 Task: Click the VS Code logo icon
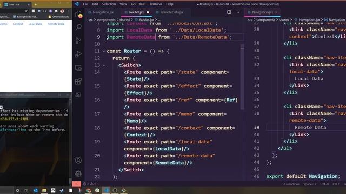coord(77,4)
